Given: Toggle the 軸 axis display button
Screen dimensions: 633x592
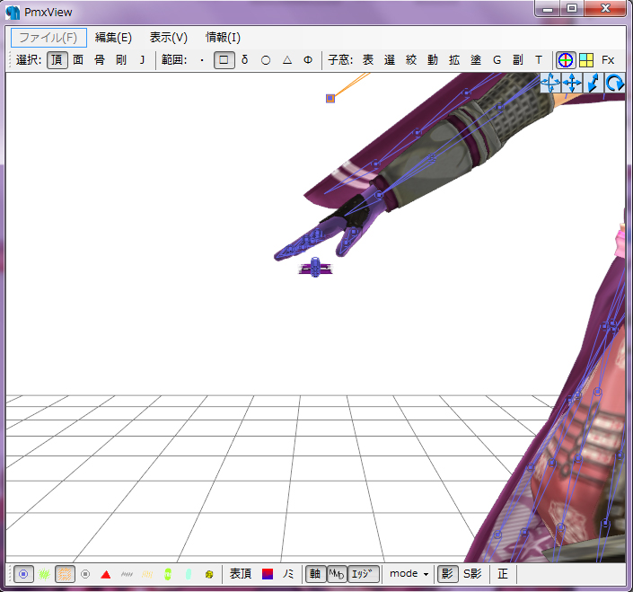Looking at the screenshot, I should click(x=315, y=574).
